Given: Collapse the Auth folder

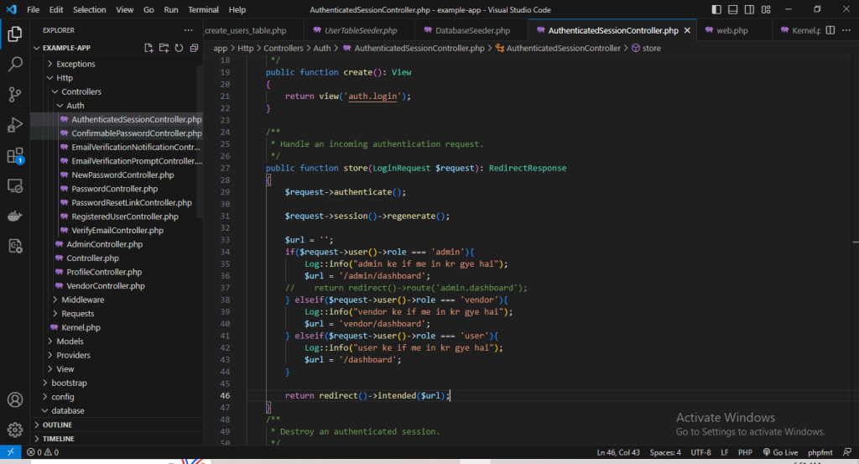Looking at the screenshot, I should pos(75,106).
